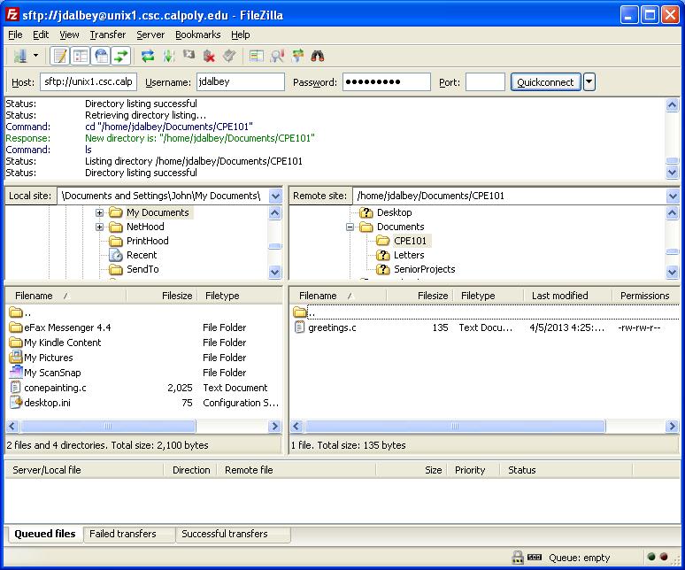Open the Site Manager dropdown arrow
The width and height of the screenshot is (685, 570).
(35, 56)
